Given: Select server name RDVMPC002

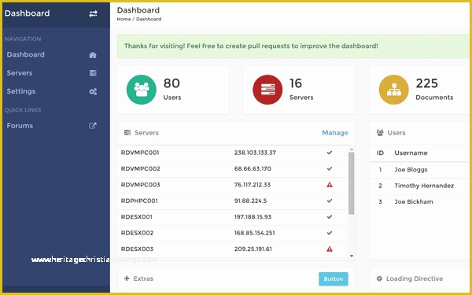Looking at the screenshot, I should click(x=141, y=168).
